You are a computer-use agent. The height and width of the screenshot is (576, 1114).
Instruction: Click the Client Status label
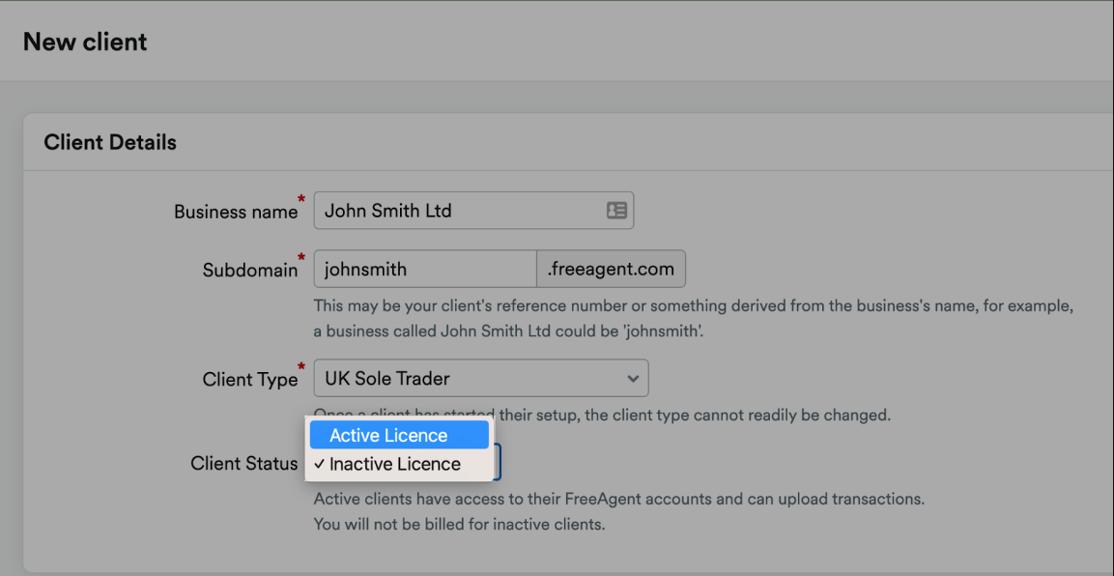tap(243, 464)
